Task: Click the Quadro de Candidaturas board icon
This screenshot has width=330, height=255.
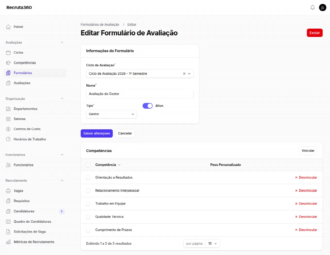Action: pyautogui.click(x=8, y=221)
